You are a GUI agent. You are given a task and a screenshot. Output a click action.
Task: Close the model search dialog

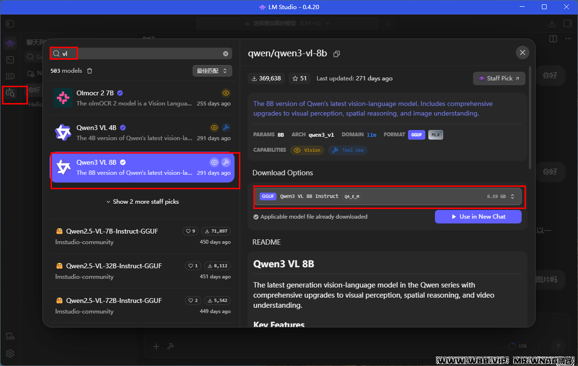click(x=522, y=53)
